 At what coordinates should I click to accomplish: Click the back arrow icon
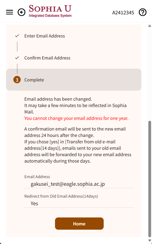click(21, 12)
